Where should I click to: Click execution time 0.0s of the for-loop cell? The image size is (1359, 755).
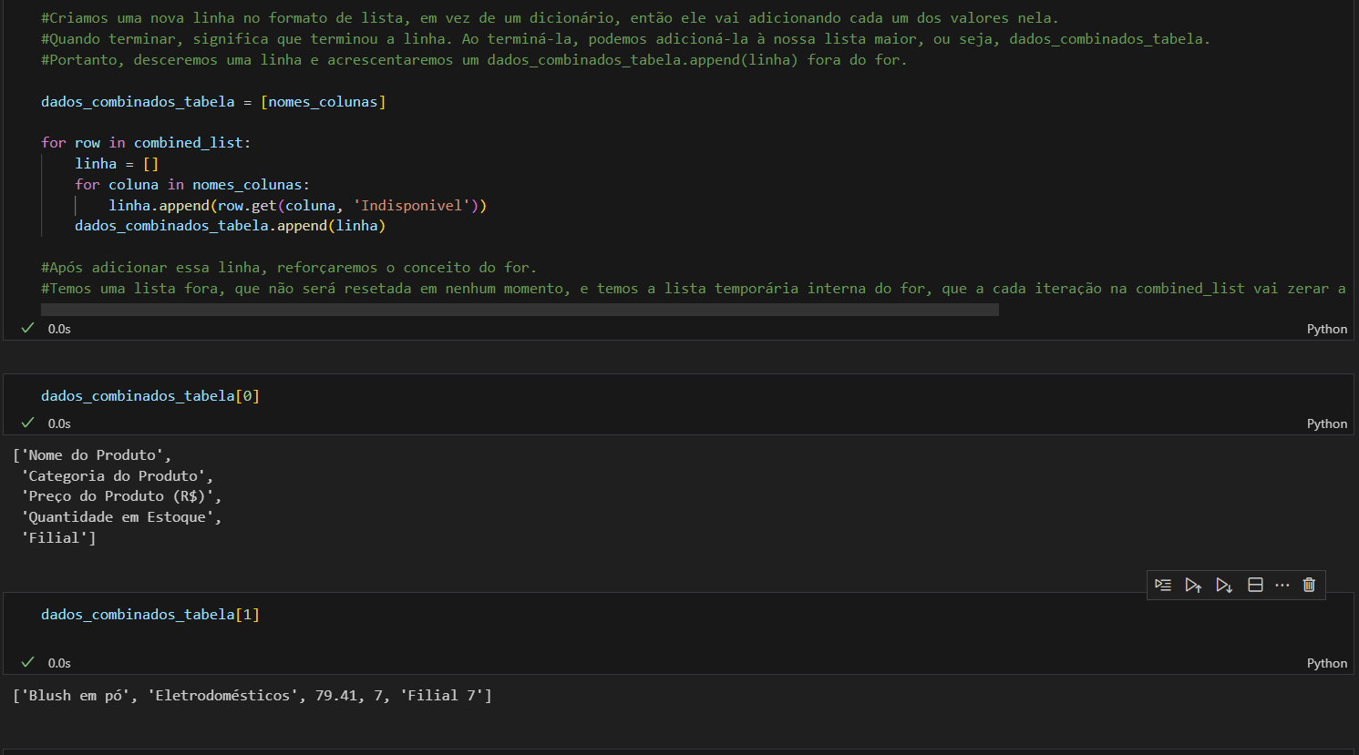pyautogui.click(x=59, y=329)
